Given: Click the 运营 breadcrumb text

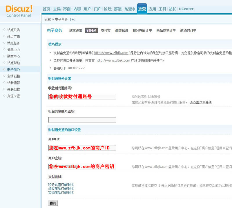Looking at the screenshot, I should coord(48,19).
